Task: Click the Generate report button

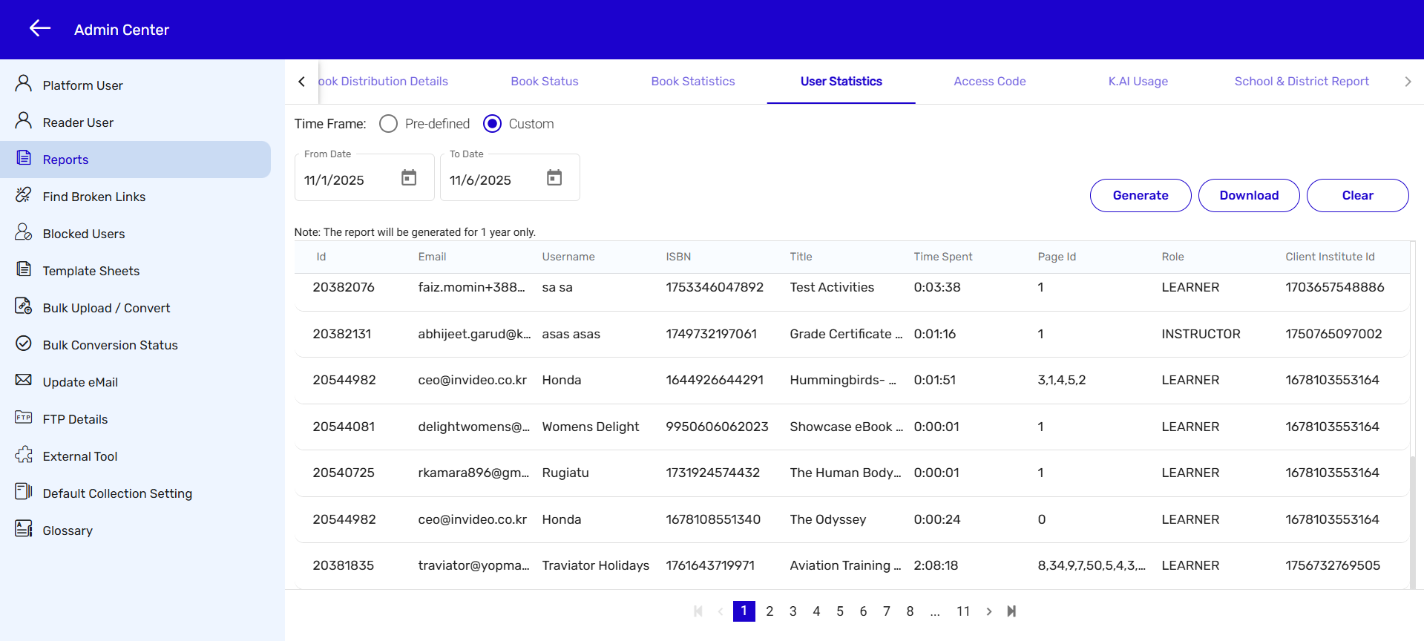Action: (x=1140, y=195)
